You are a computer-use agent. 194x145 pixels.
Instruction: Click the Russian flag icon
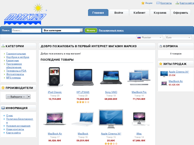[x=139, y=38]
